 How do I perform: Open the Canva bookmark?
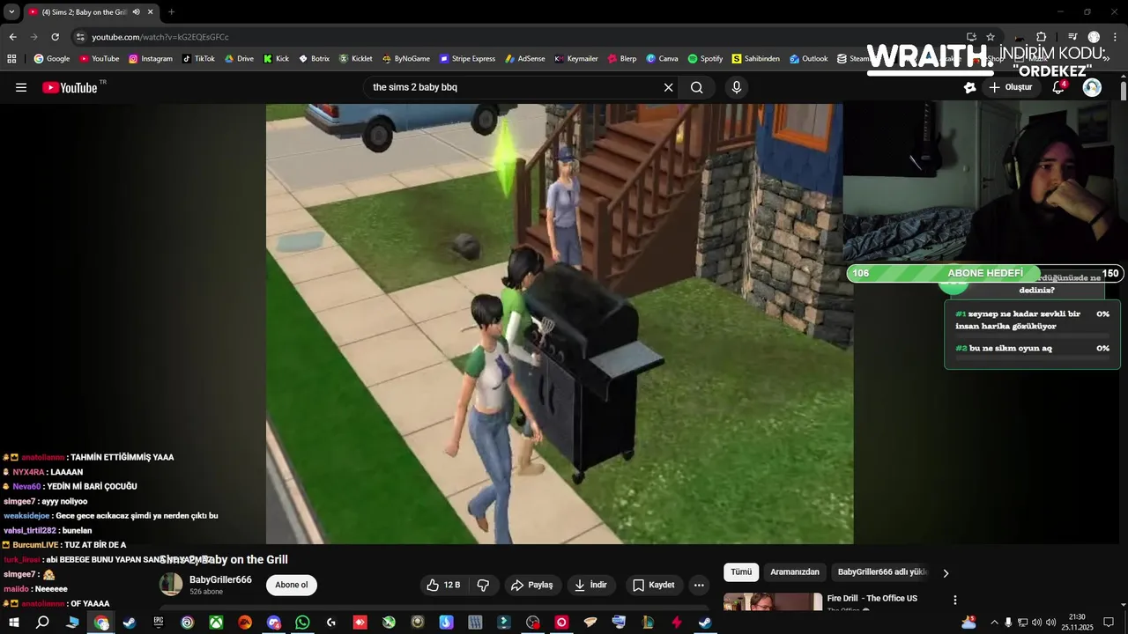point(662,59)
